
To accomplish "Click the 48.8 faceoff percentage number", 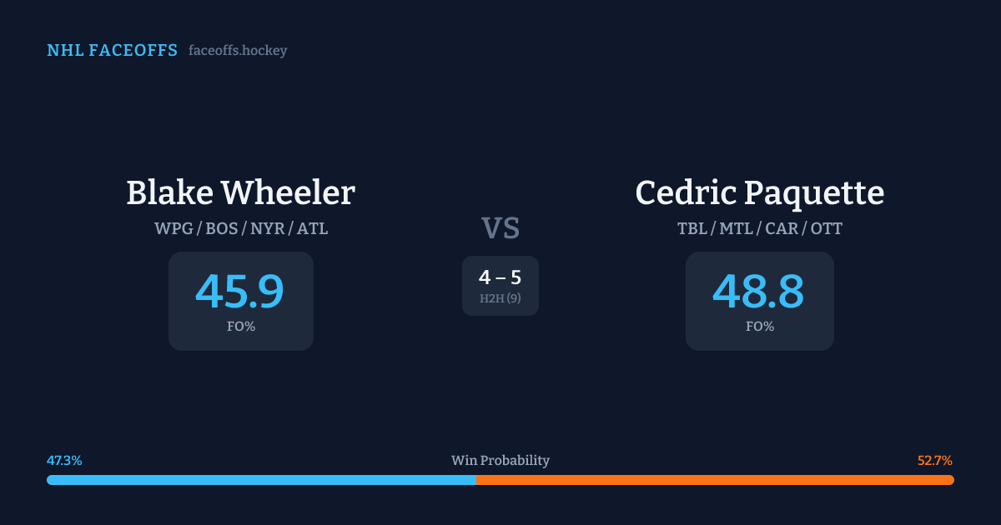I will point(759,292).
